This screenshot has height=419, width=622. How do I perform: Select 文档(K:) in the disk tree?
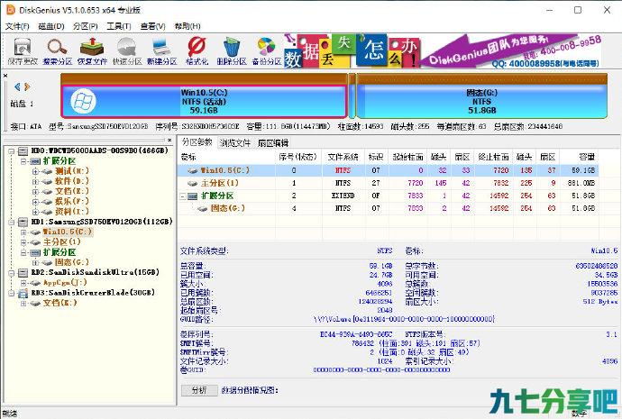pos(59,303)
